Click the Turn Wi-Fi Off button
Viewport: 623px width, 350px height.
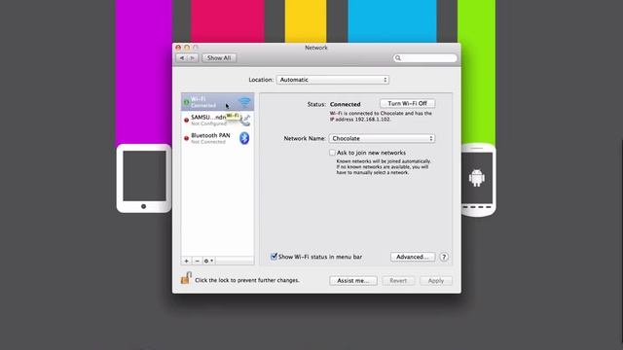click(407, 104)
